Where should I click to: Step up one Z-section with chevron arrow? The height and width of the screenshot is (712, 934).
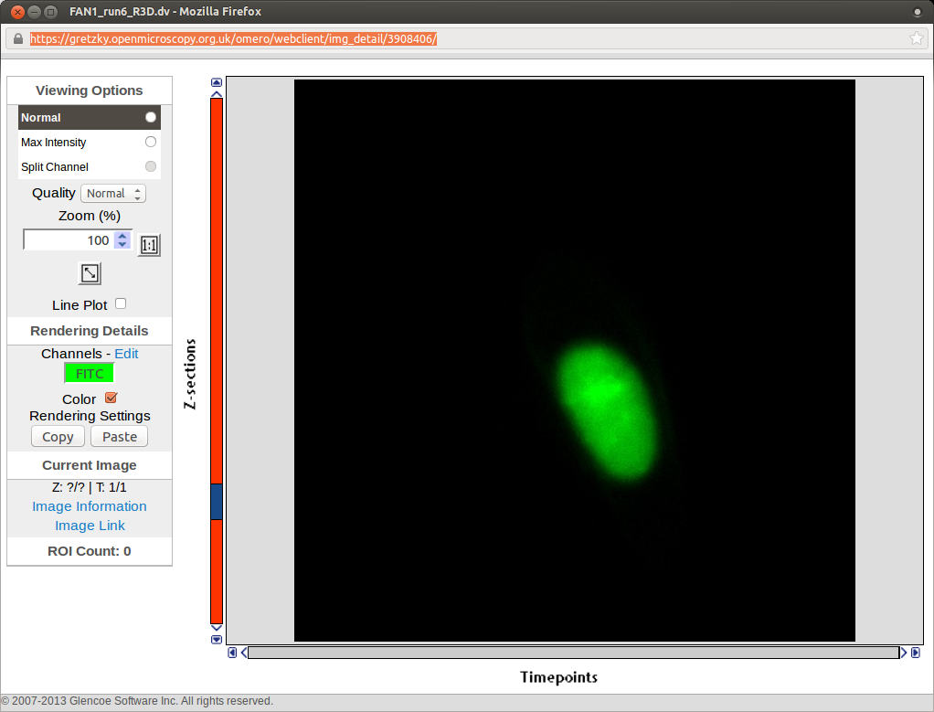[x=217, y=93]
